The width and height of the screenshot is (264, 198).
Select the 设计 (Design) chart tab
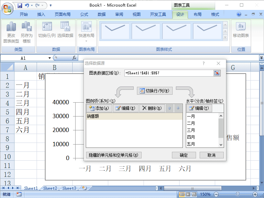coord(180,15)
